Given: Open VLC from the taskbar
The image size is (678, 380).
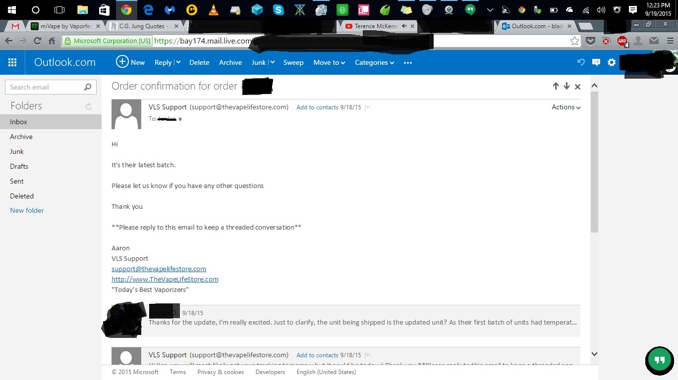Looking at the screenshot, I should pyautogui.click(x=214, y=9).
